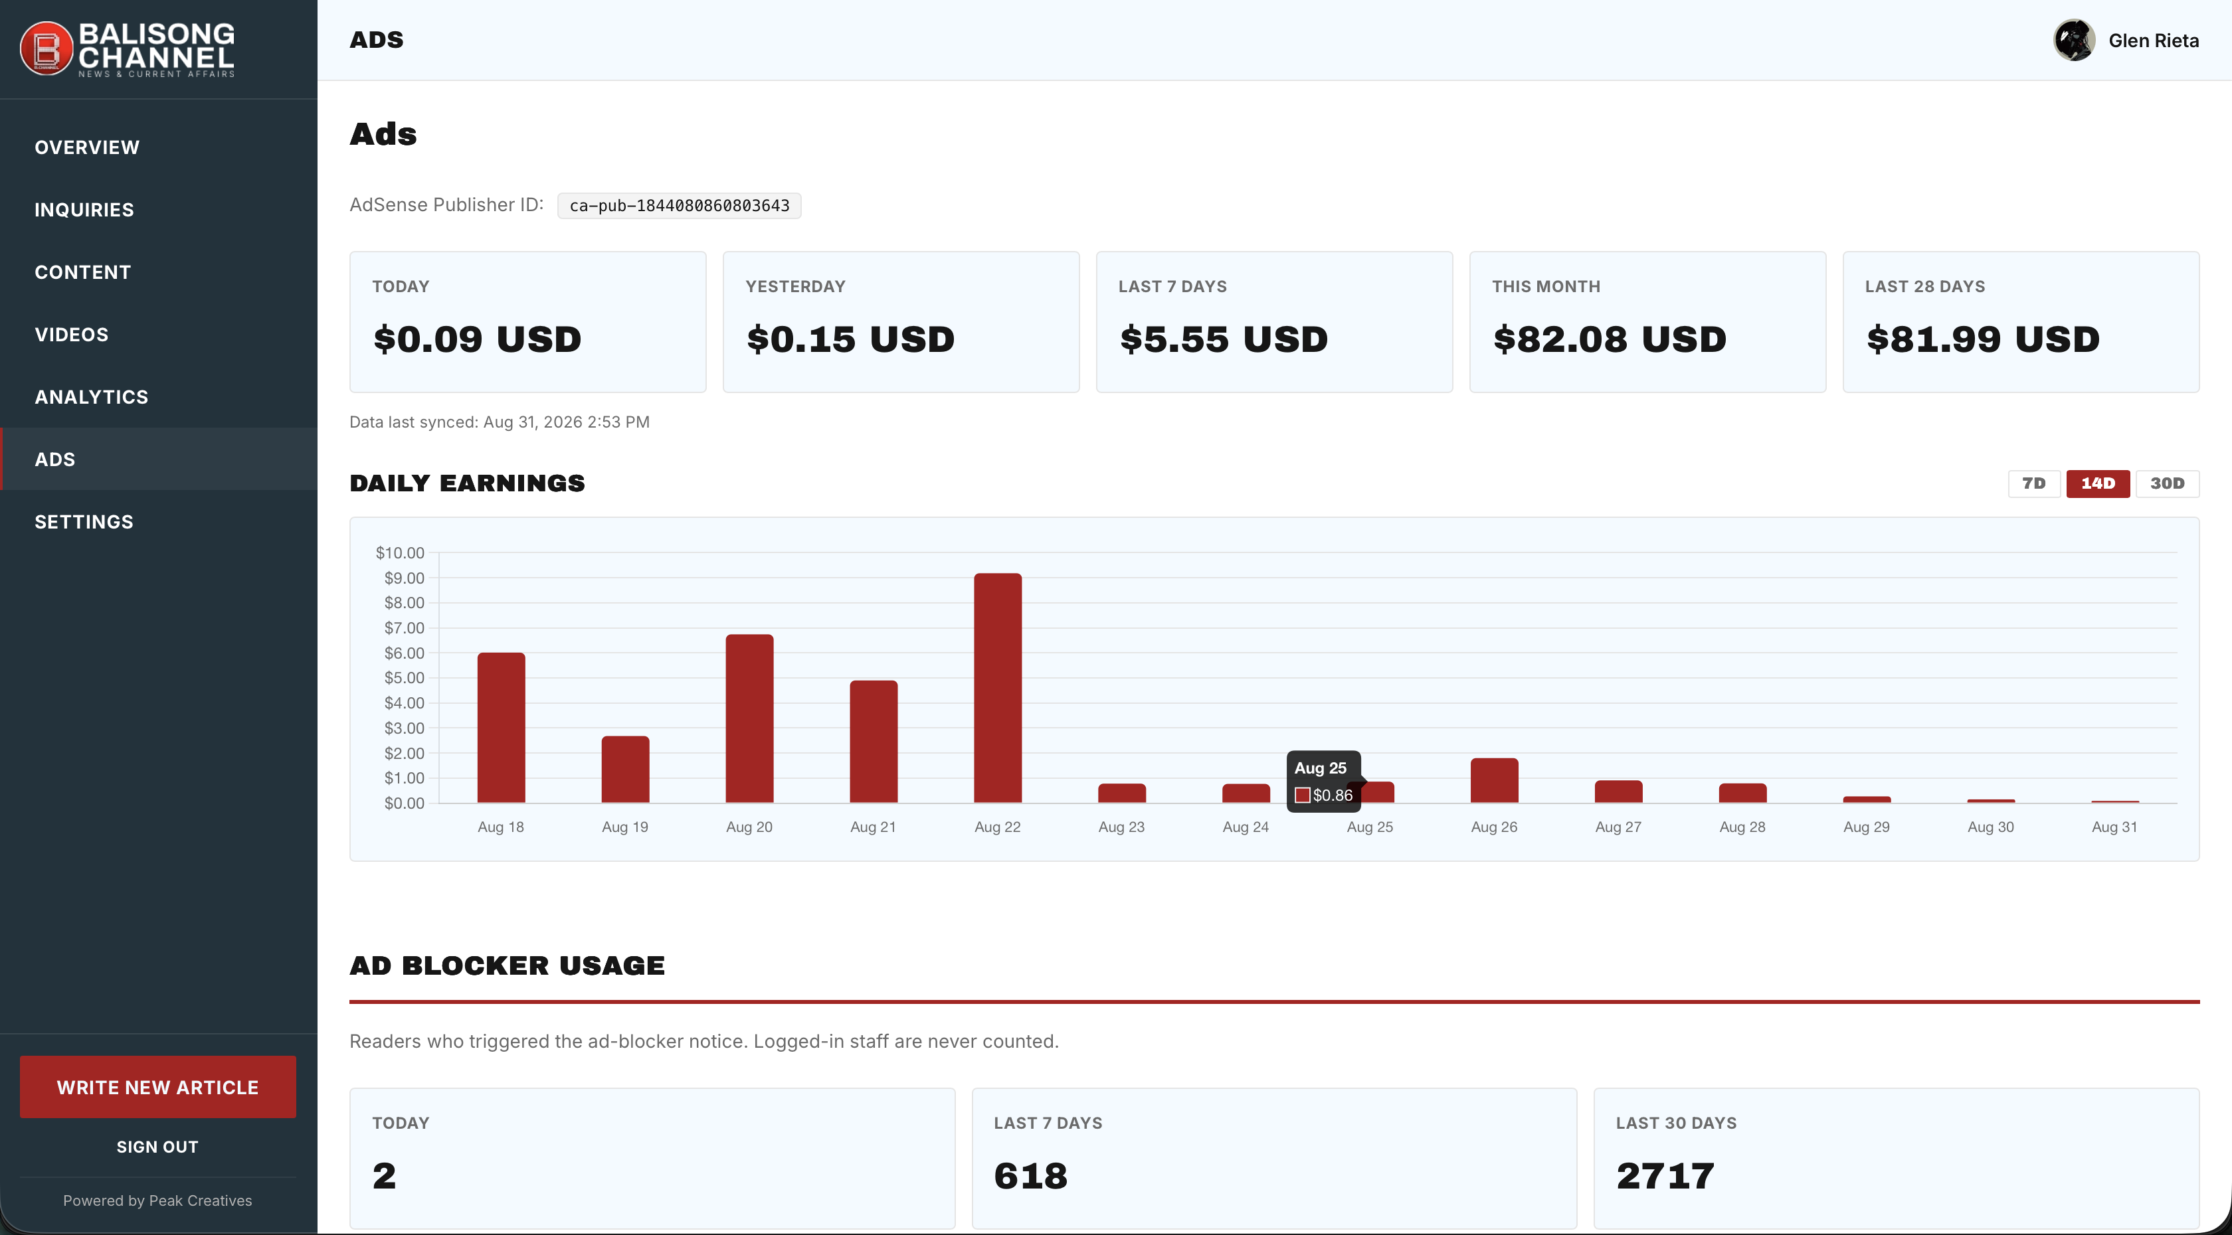The image size is (2232, 1235).
Task: Click Write New Article button
Action: (157, 1087)
